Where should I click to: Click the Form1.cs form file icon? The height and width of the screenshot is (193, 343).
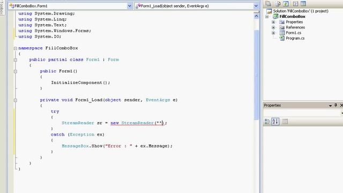282,33
